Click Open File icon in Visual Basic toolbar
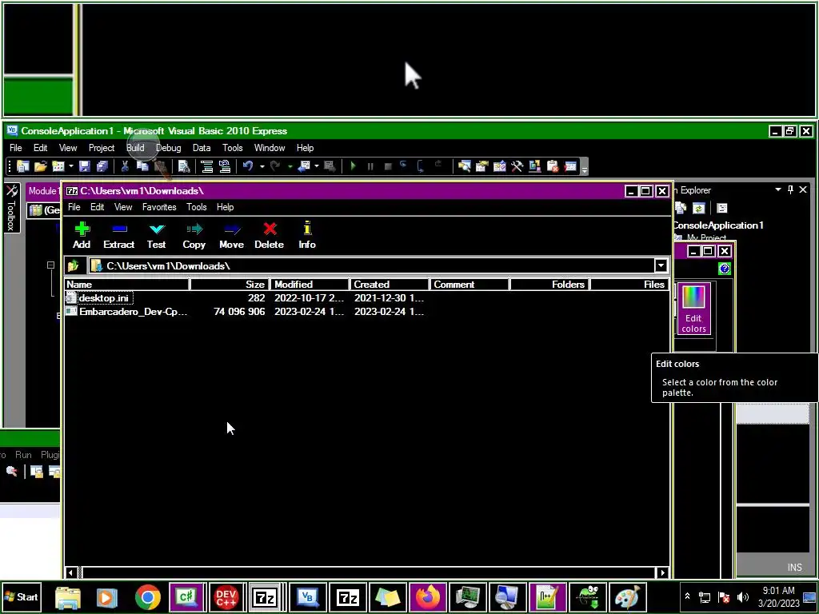The image size is (819, 614). click(41, 166)
